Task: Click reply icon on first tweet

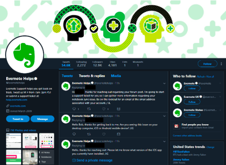Action: point(74,109)
